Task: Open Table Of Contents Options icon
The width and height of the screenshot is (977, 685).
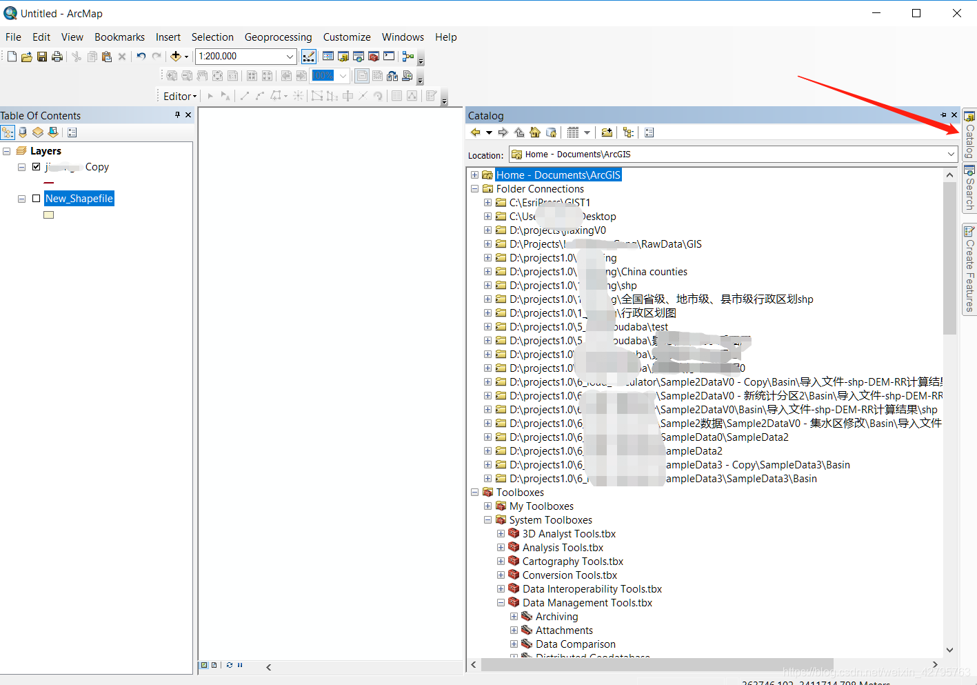Action: [72, 132]
